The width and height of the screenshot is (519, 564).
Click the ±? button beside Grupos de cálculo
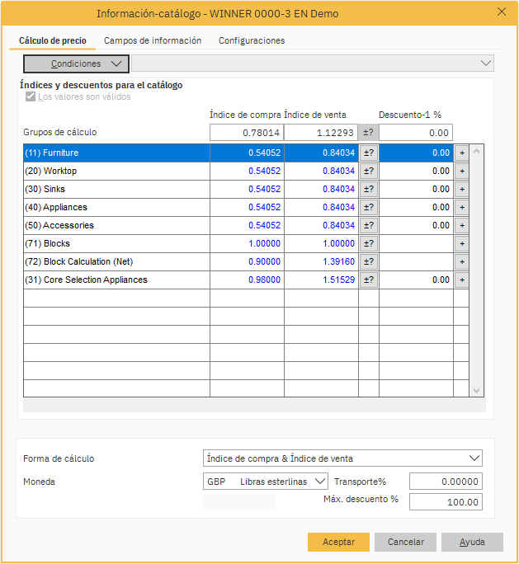pos(368,133)
